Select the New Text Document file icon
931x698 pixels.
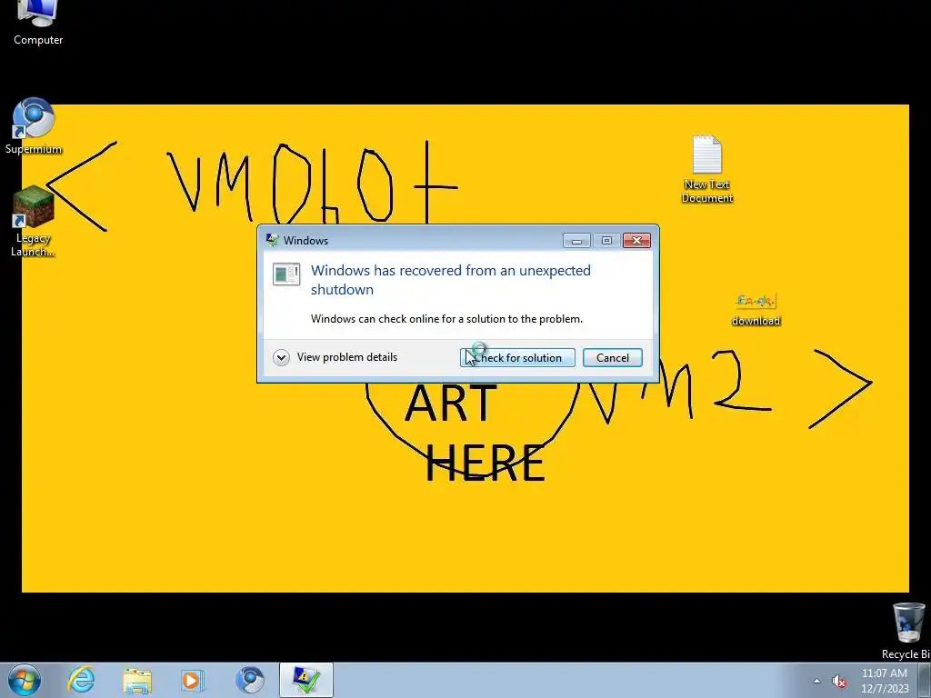pos(706,169)
